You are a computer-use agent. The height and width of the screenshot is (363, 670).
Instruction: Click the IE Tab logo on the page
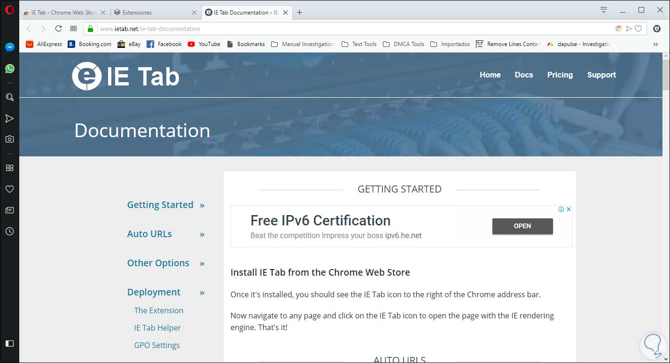pyautogui.click(x=125, y=77)
